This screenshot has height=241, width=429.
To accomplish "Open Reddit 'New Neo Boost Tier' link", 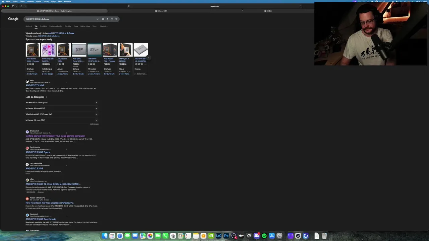I will 50,203.
